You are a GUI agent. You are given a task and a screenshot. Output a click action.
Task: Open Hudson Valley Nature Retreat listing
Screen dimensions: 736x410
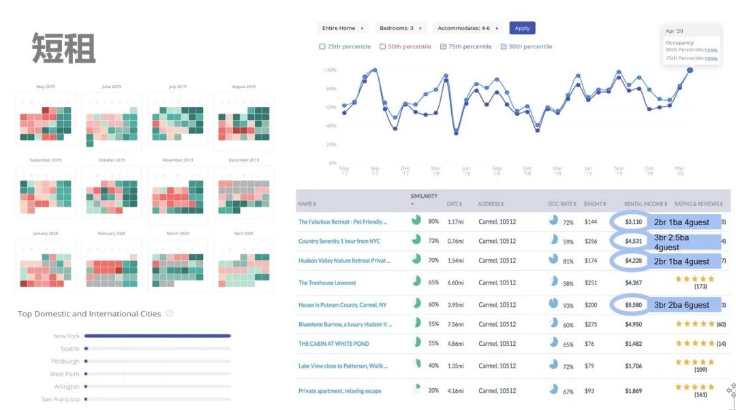tap(344, 261)
